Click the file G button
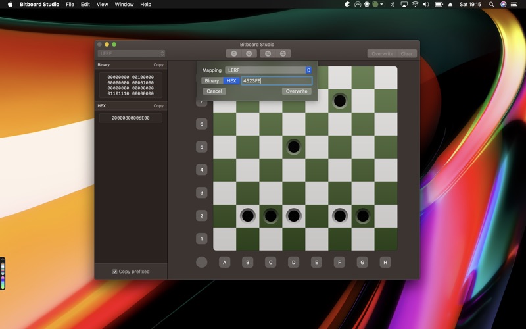The image size is (526, 329). [x=363, y=262]
